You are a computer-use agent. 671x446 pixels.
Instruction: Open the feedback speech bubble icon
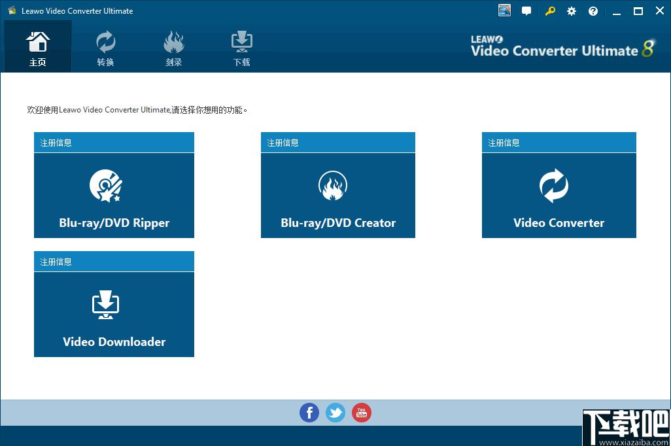point(526,11)
